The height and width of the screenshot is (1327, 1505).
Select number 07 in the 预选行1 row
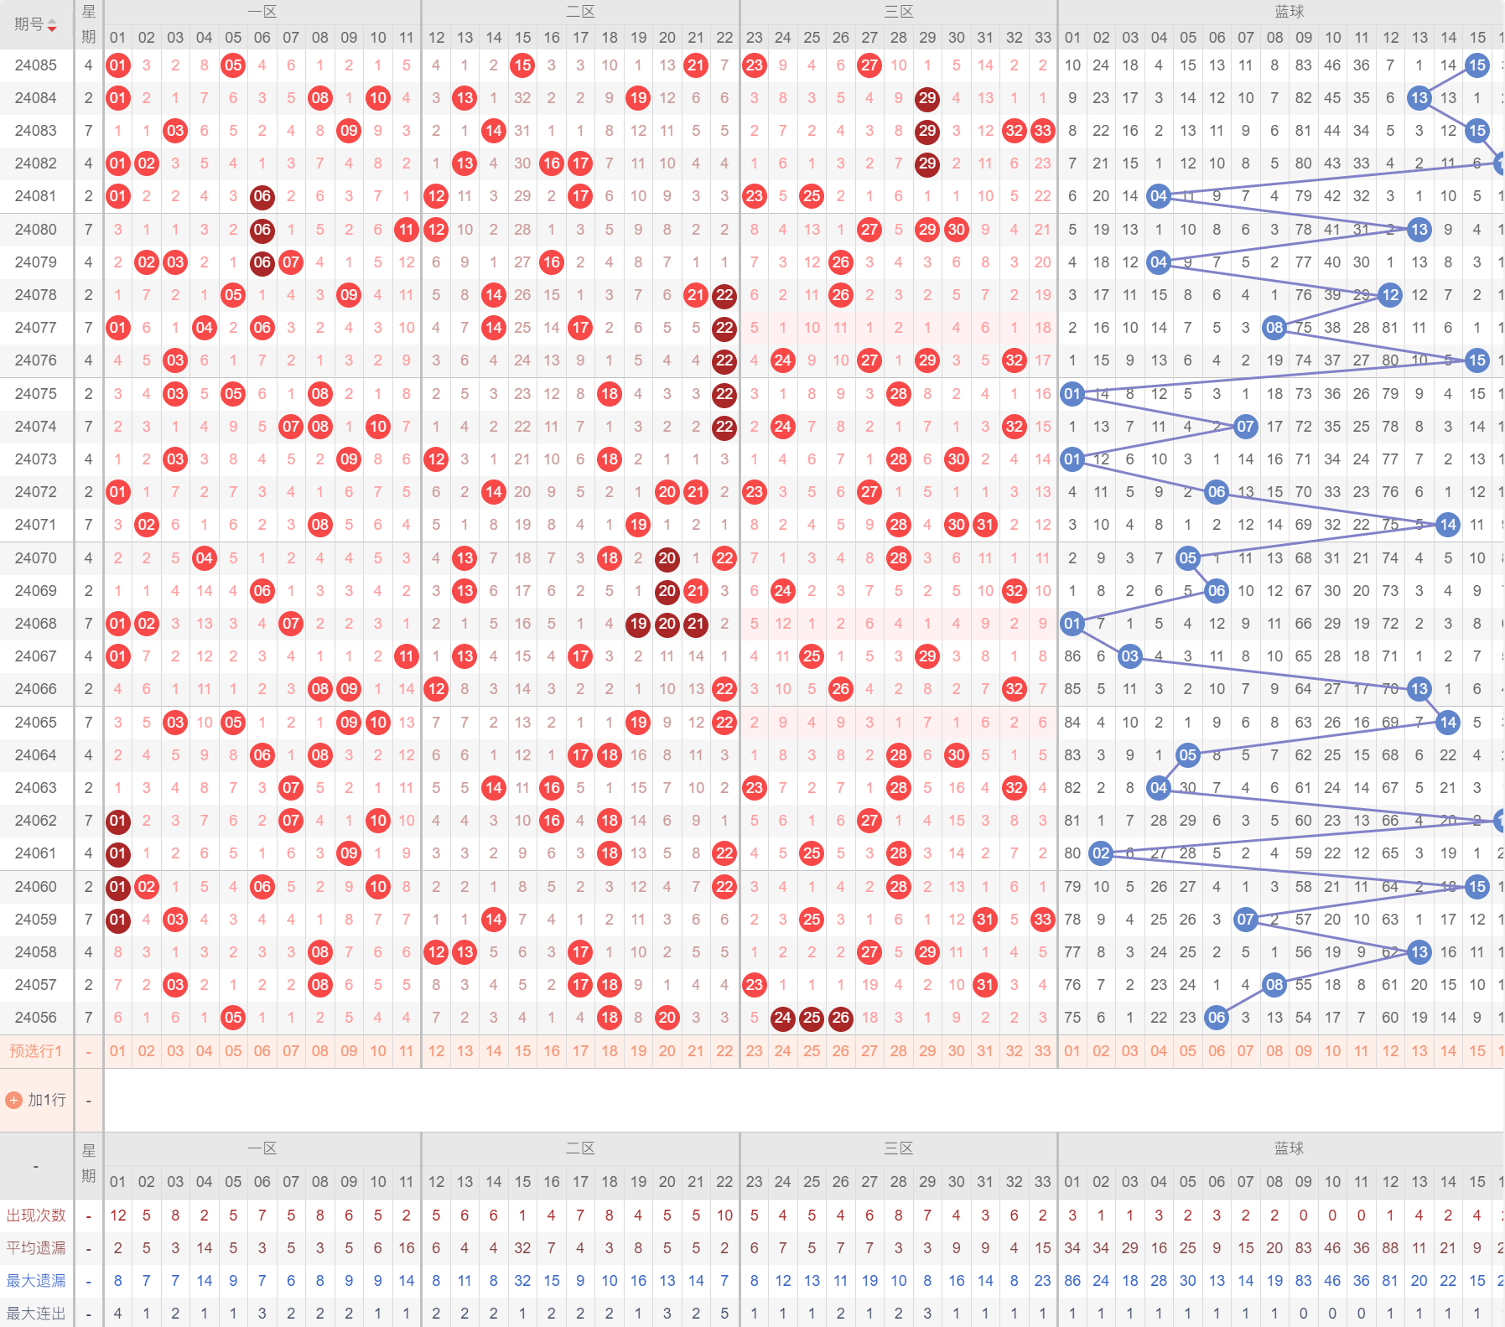coord(291,1051)
